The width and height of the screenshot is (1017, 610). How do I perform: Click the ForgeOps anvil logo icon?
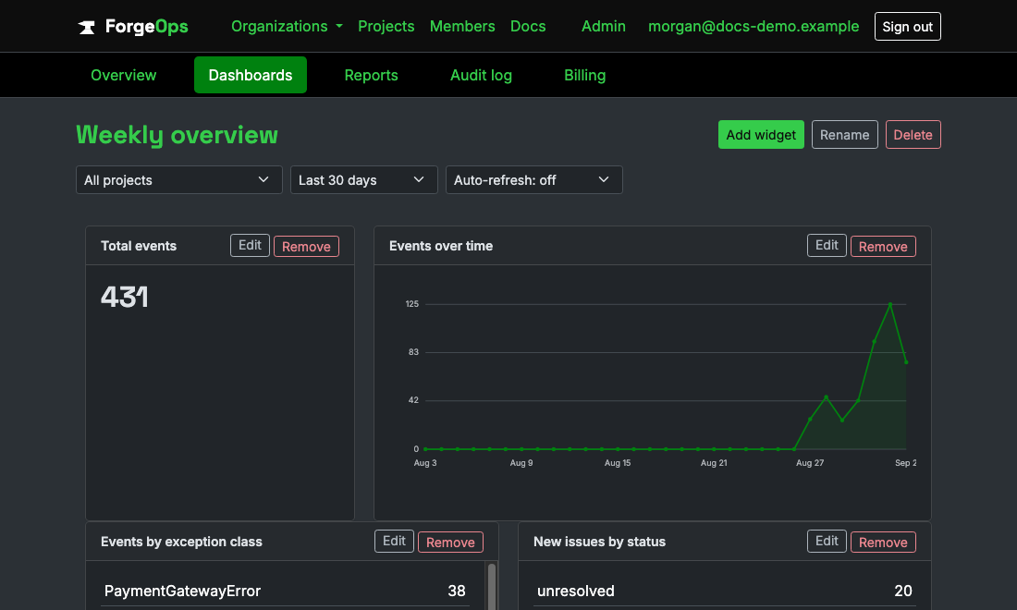coord(86,27)
